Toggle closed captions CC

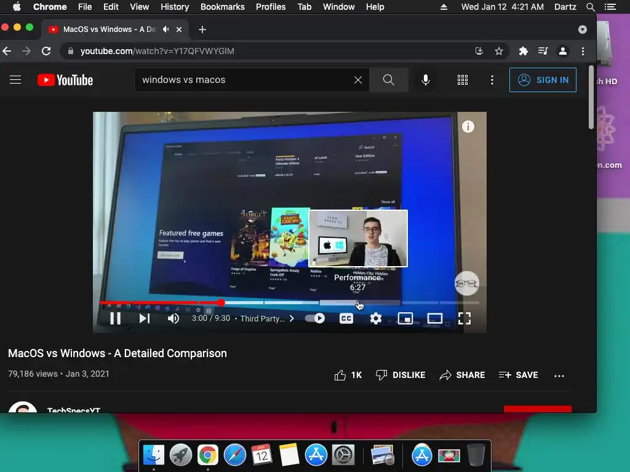click(x=346, y=318)
